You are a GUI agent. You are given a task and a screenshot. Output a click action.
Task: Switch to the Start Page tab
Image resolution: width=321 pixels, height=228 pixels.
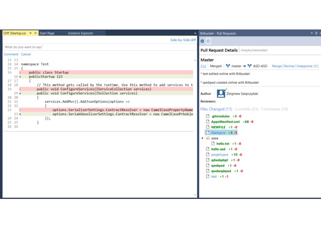click(47, 33)
